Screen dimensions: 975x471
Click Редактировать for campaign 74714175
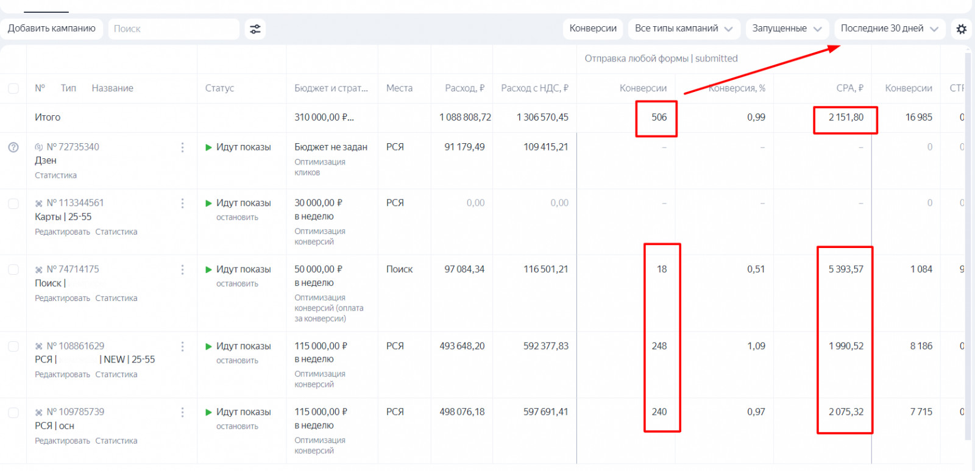pyautogui.click(x=62, y=299)
